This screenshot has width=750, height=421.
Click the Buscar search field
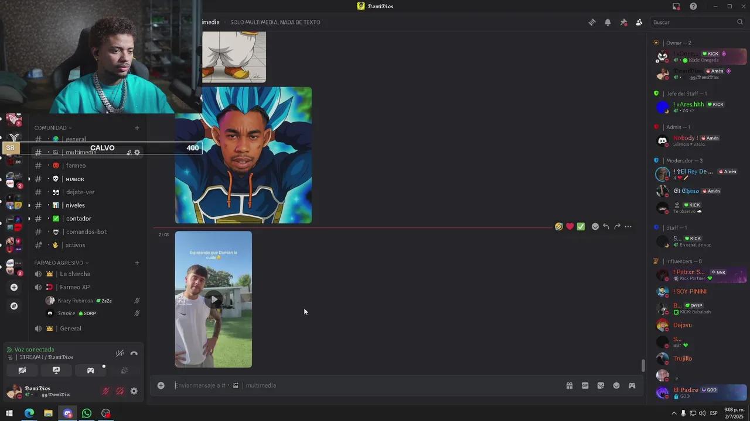(697, 22)
